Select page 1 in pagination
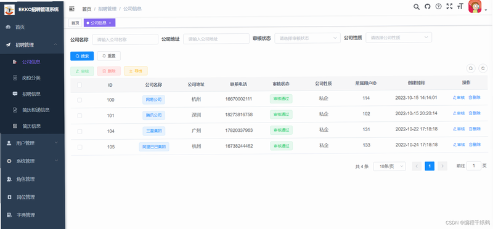Image resolution: width=493 pixels, height=229 pixels. (x=430, y=166)
